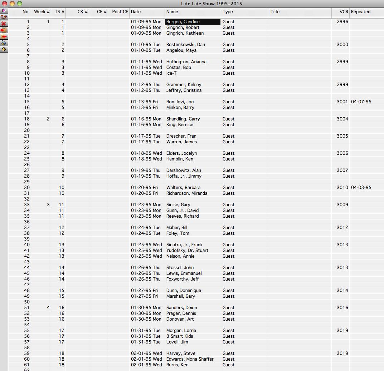
Task: Select the Minkon, Barry name cell
Action: click(x=193, y=107)
